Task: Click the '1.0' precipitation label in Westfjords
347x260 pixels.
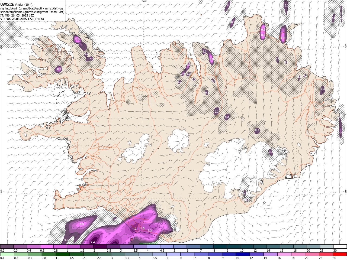Action: pyautogui.click(x=77, y=39)
